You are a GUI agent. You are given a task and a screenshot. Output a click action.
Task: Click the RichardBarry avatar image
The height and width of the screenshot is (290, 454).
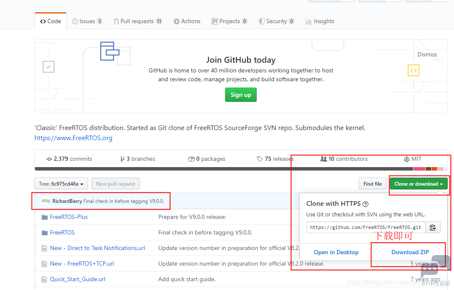point(46,201)
